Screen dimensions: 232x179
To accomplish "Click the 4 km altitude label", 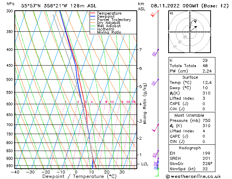I will [x=141, y=104].
